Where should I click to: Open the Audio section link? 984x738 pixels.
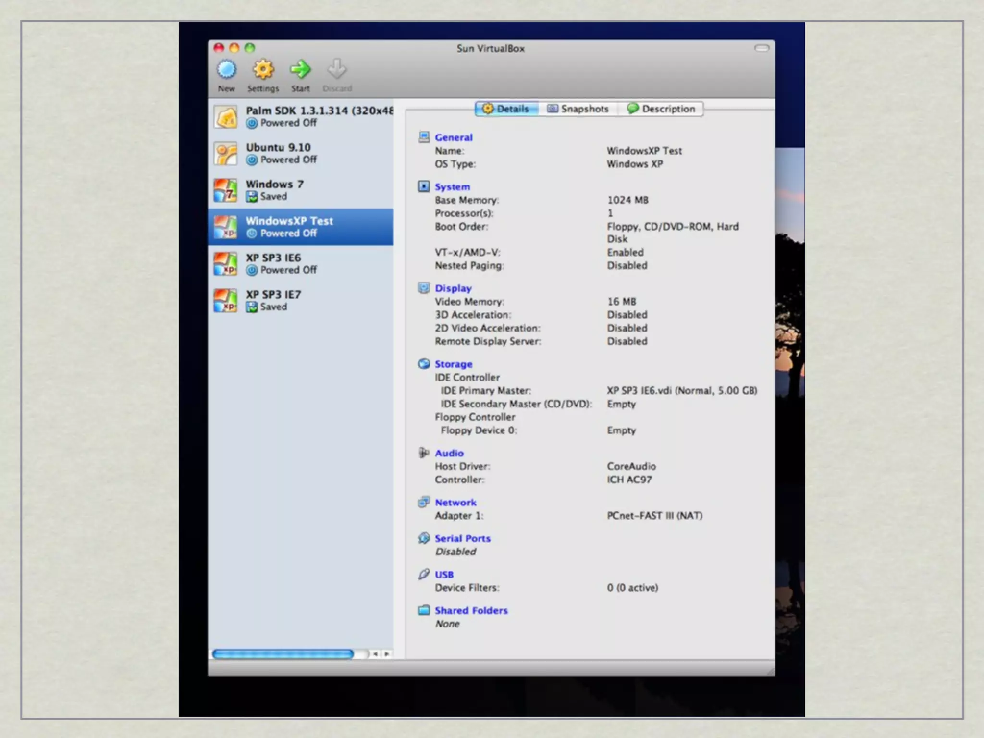[449, 453]
